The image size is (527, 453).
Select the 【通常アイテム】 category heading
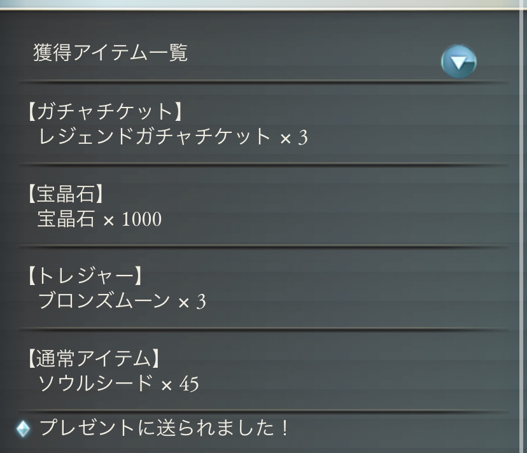[x=92, y=359]
